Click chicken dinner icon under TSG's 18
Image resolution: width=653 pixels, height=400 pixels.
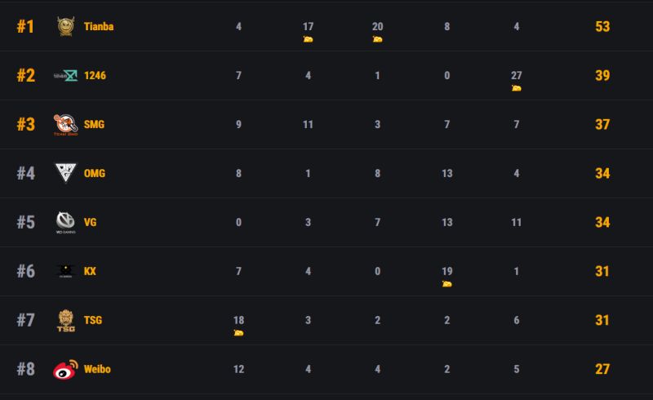(238, 332)
